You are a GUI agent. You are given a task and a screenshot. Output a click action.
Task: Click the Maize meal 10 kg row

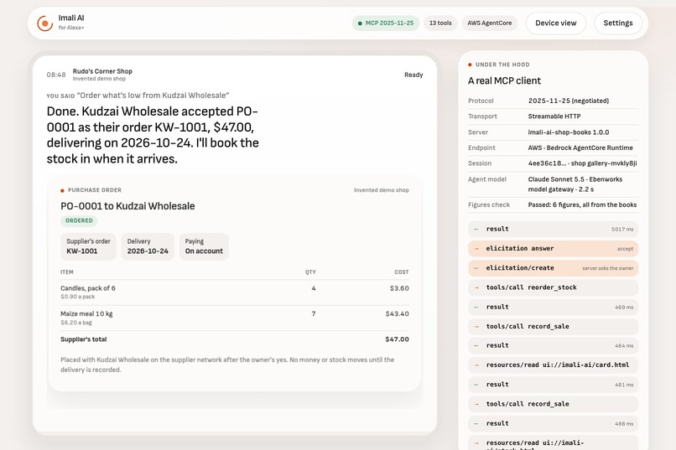[x=235, y=318]
